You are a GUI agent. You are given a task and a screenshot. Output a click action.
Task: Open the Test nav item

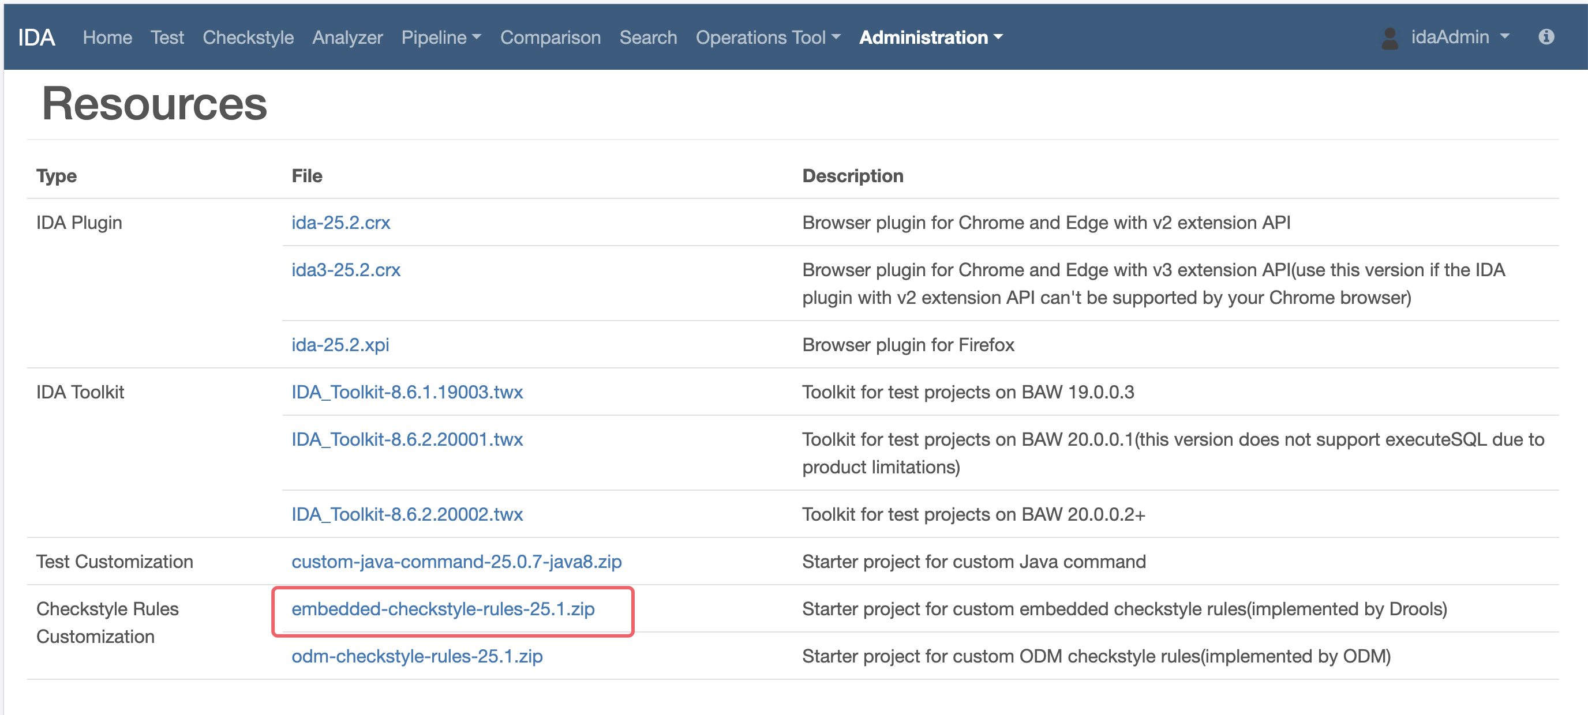pos(167,37)
